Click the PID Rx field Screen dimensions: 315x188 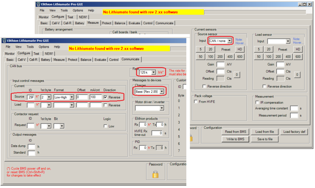(x=143, y=148)
